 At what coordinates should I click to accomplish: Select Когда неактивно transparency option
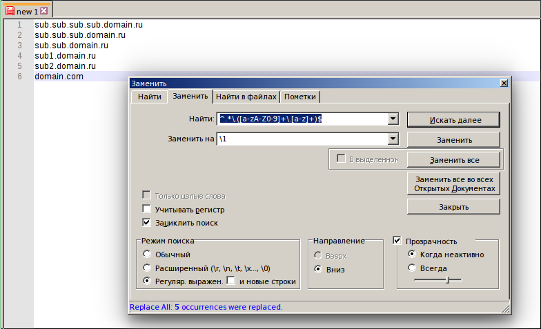(x=412, y=254)
